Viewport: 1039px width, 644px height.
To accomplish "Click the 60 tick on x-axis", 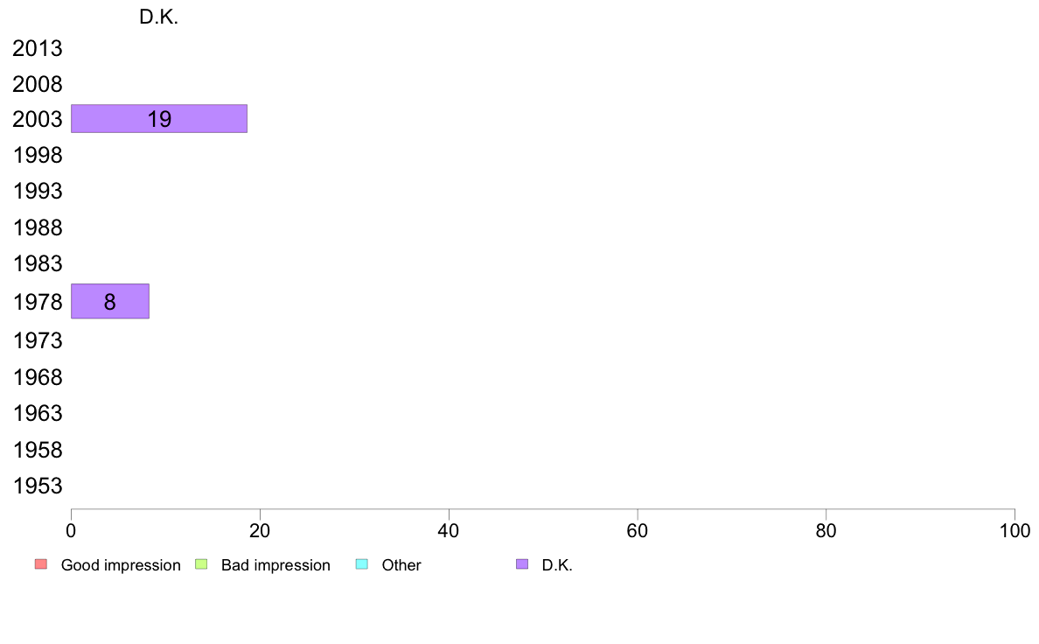I will (x=637, y=530).
